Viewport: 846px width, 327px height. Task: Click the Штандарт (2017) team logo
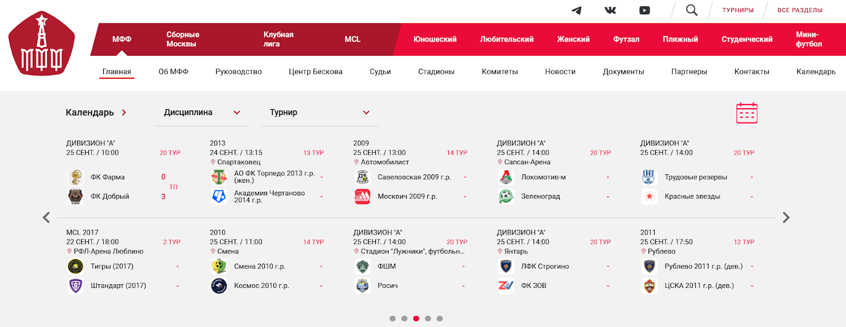pos(76,286)
